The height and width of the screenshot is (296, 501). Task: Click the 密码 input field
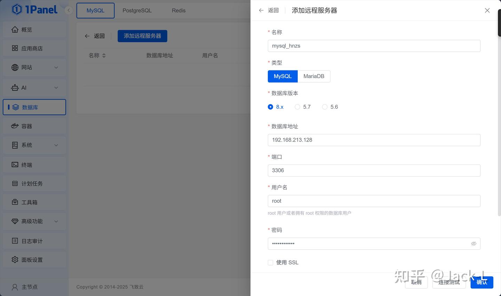pos(374,244)
